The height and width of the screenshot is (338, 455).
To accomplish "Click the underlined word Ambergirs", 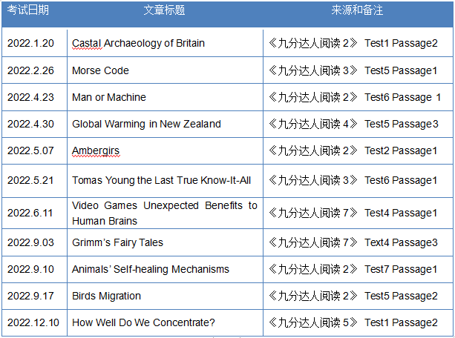I will pyautogui.click(x=96, y=150).
